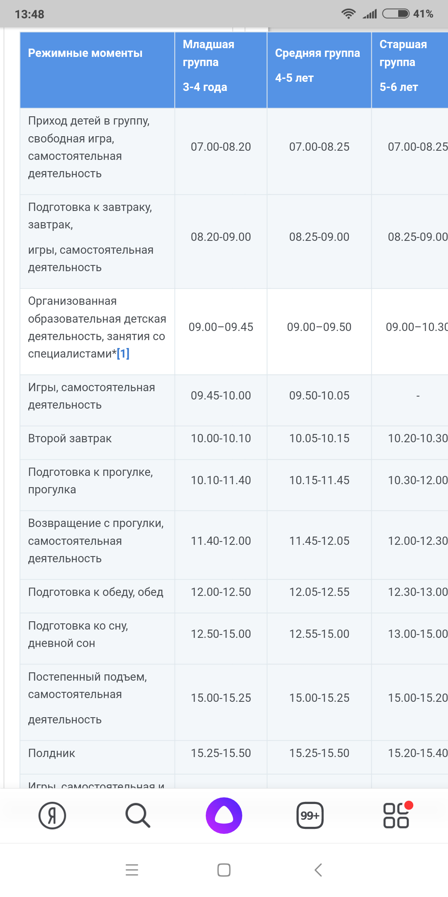Tap the Полдник row label
This screenshot has height=897, width=448.
click(x=51, y=753)
